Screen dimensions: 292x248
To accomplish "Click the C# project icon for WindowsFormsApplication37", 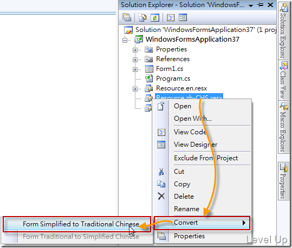I will [139, 40].
